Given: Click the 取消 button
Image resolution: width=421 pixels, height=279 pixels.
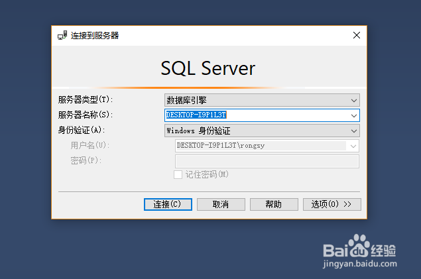Looking at the screenshot, I should (x=221, y=204).
